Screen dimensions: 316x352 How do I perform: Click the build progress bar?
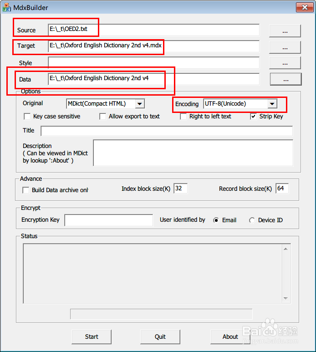(x=161, y=314)
